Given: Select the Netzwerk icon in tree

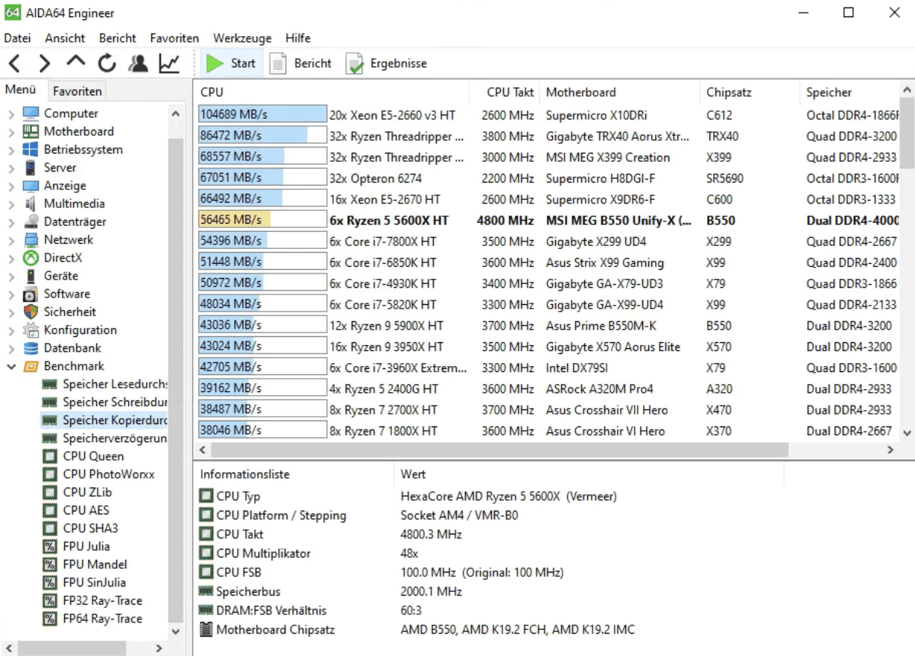Looking at the screenshot, I should click(x=31, y=239).
